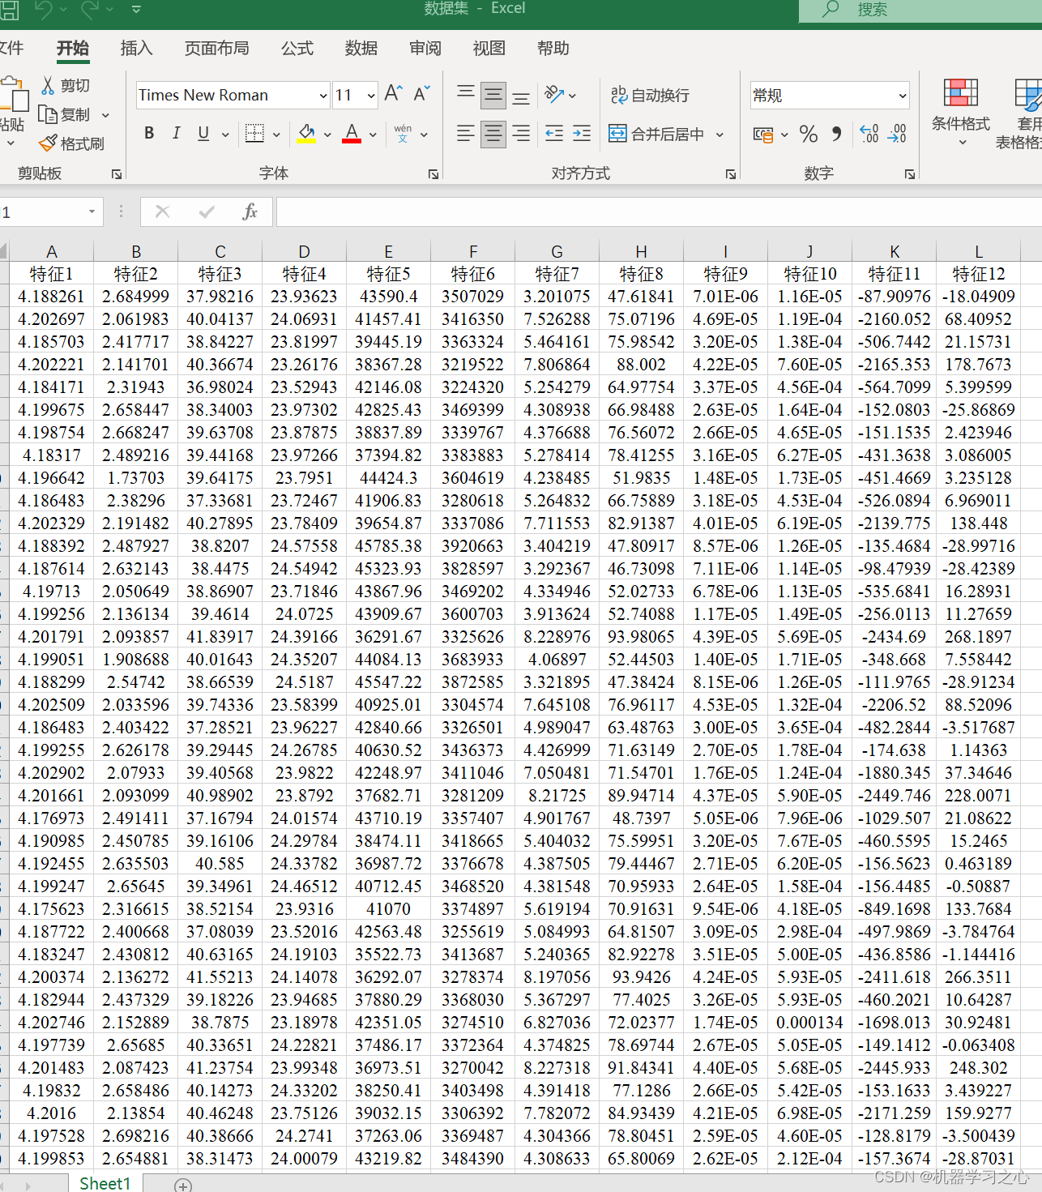Toggle Bold formatting

[x=149, y=133]
